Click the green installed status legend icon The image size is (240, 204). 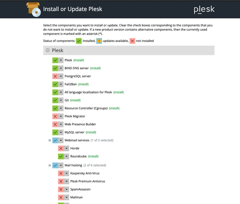coord(79,41)
